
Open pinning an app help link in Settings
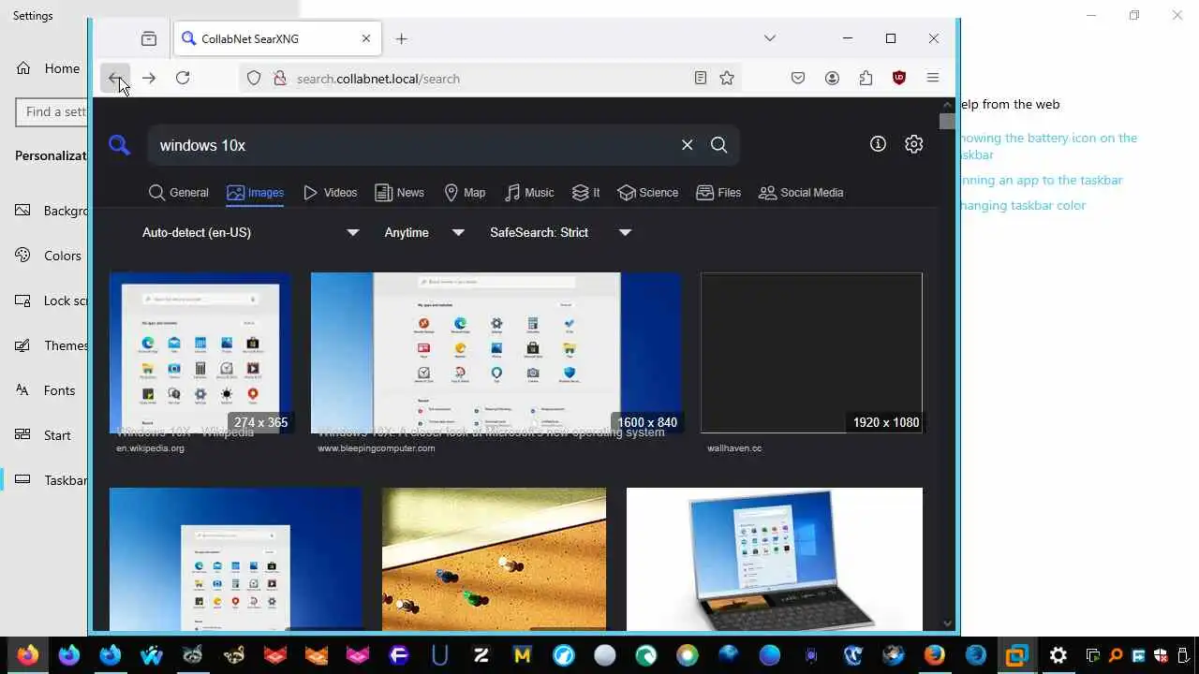point(1040,180)
